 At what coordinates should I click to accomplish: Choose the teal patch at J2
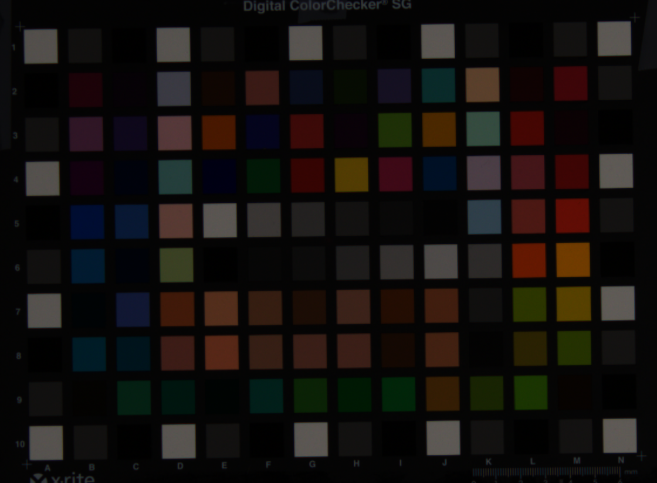click(x=438, y=86)
